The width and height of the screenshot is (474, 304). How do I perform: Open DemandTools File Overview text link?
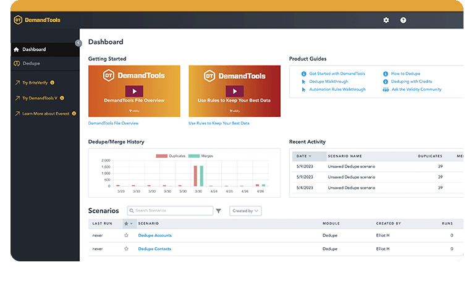pos(113,124)
